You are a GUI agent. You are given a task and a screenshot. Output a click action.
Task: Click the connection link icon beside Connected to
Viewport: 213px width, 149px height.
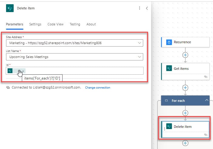pos(8,87)
